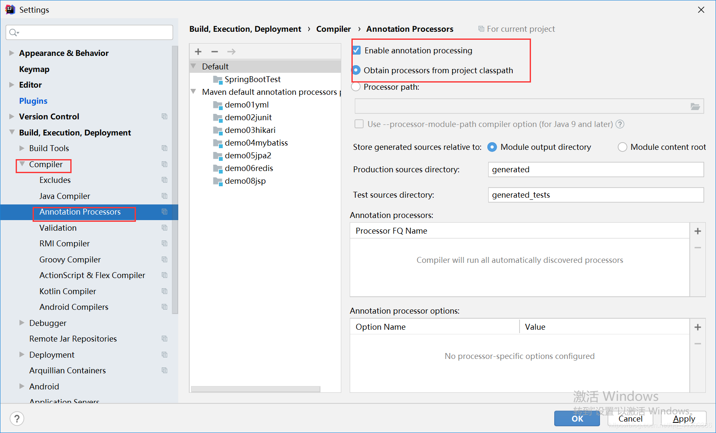The image size is (716, 433).
Task: Select SpringBootTest module
Action: coord(252,79)
